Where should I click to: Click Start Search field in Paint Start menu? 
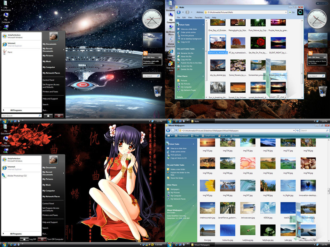[x=21, y=116]
